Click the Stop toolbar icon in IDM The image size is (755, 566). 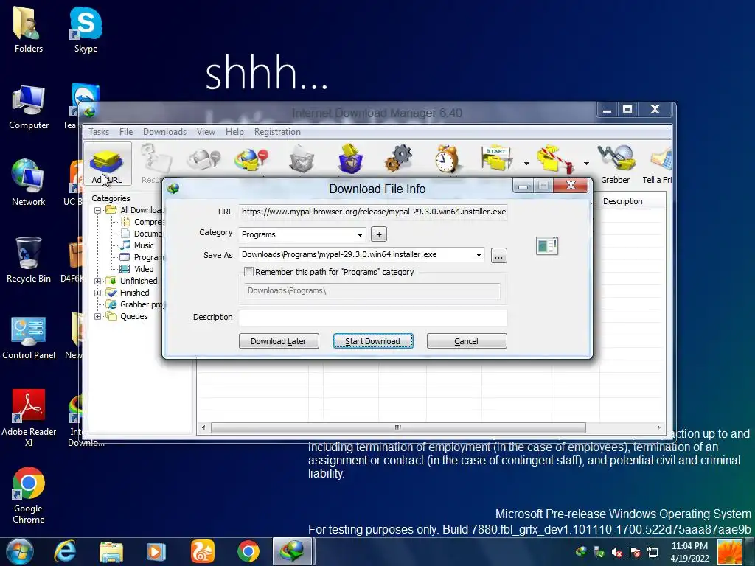[x=203, y=160]
